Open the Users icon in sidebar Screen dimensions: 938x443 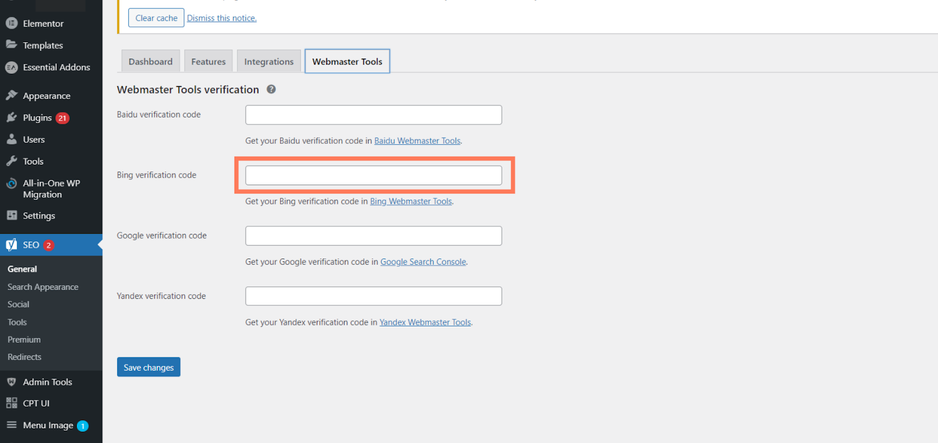pos(11,139)
